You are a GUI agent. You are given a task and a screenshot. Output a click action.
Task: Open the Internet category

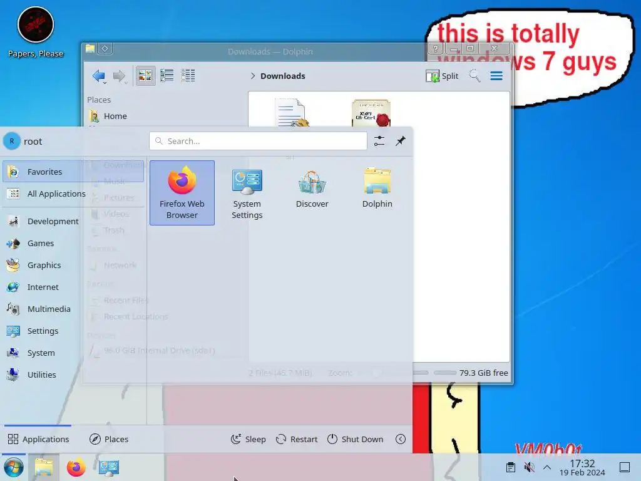pos(73,287)
